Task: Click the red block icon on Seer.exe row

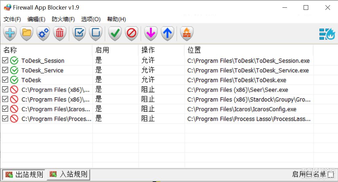Action: point(14,89)
